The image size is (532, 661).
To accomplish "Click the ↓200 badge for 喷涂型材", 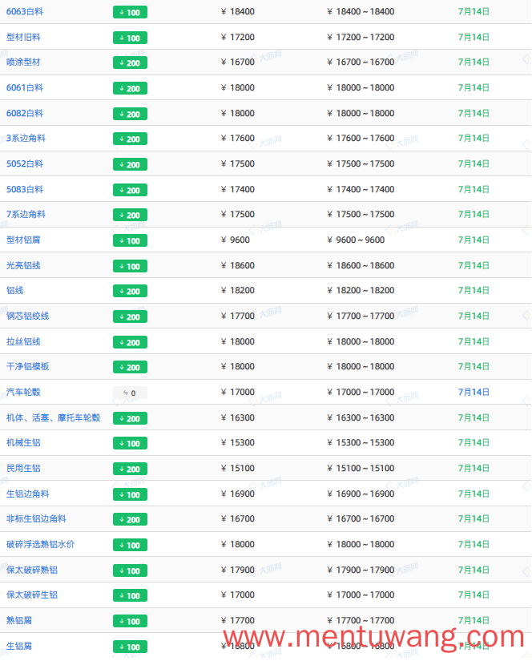I will (x=130, y=62).
